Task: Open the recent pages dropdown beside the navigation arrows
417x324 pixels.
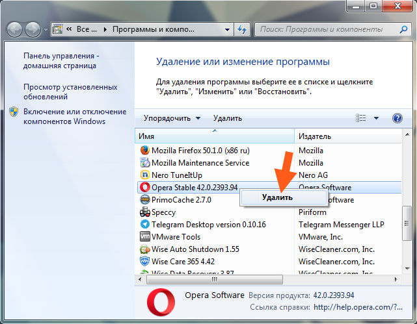Action: coord(46,29)
